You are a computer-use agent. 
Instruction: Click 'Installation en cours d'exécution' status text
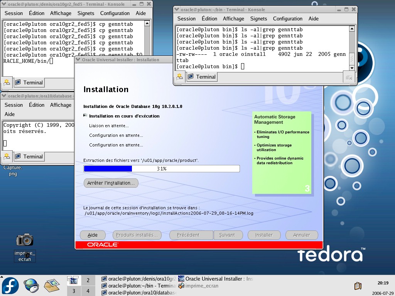[x=124, y=116]
